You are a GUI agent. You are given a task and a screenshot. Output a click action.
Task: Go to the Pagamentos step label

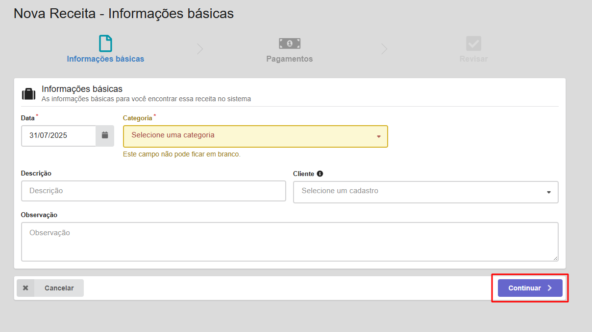[x=289, y=59]
